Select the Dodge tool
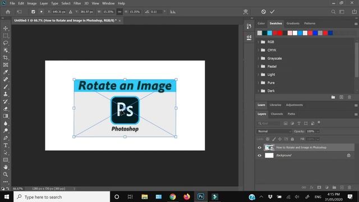Screen dimensions: 359x202 click(6, 131)
